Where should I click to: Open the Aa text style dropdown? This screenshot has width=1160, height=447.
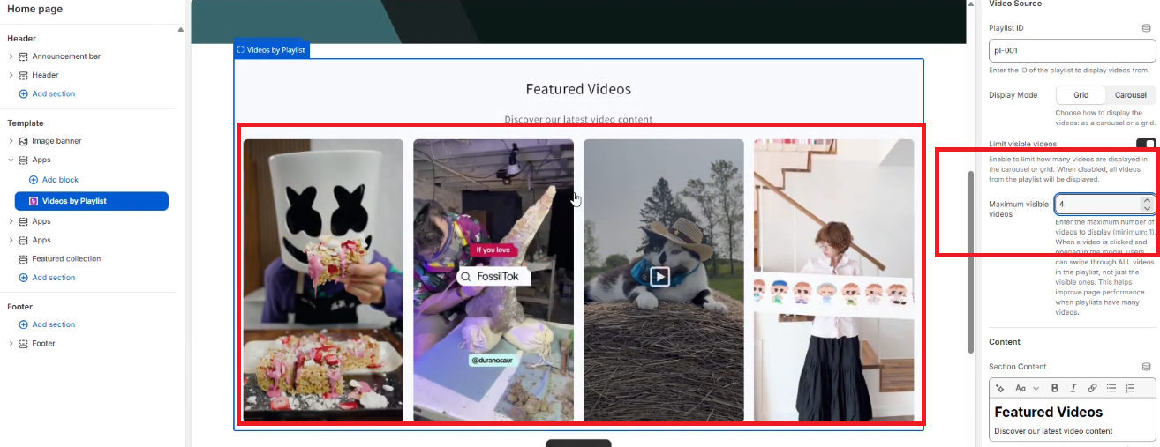coord(1026,388)
